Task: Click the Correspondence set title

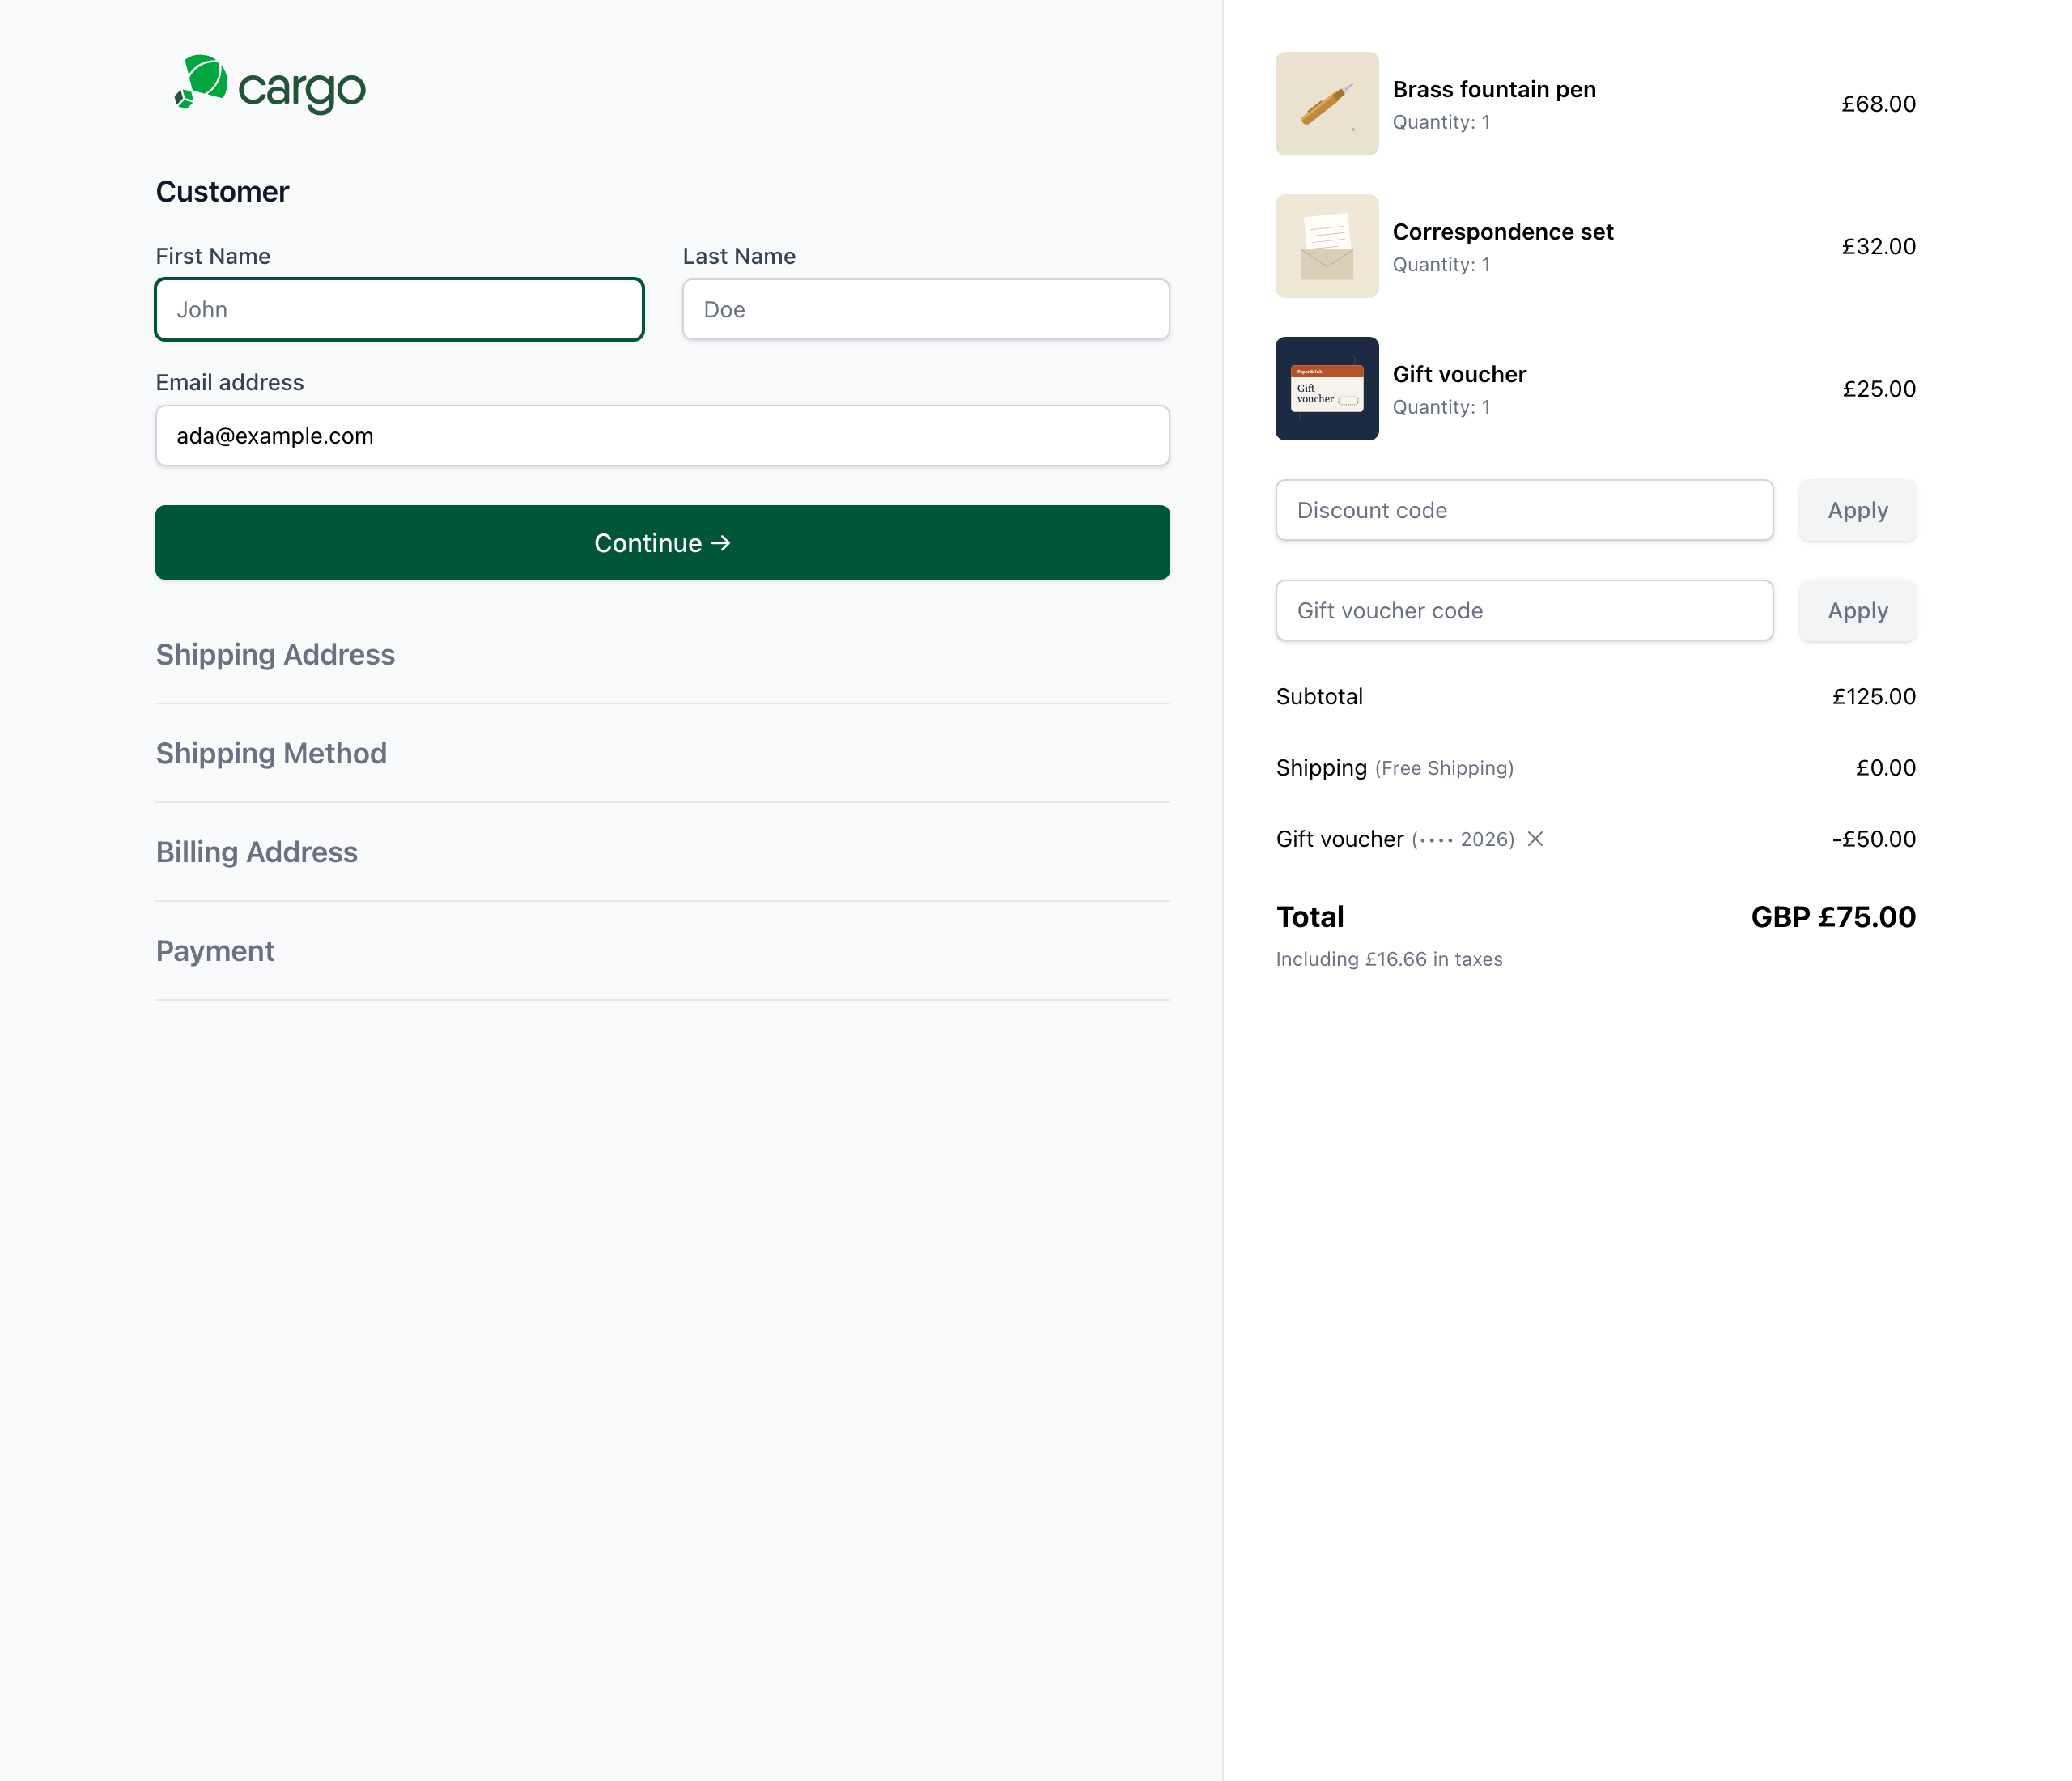Action: pos(1503,232)
